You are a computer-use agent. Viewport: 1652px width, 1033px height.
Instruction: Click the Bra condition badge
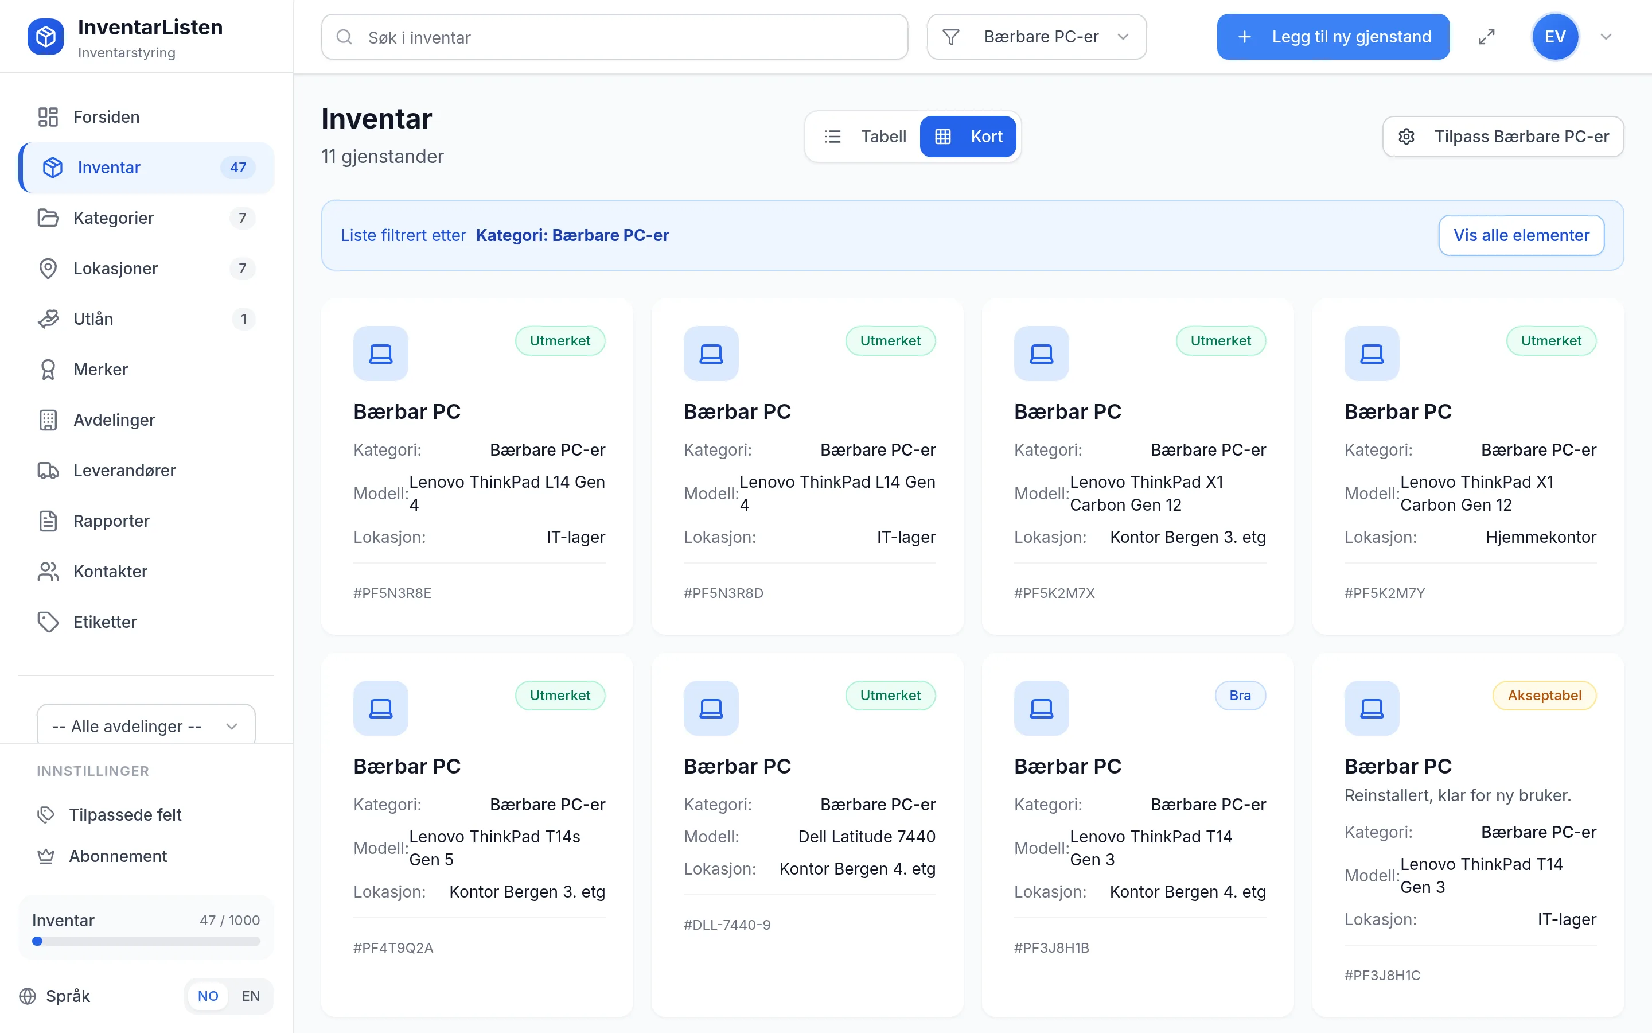pyautogui.click(x=1240, y=695)
